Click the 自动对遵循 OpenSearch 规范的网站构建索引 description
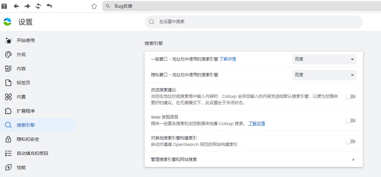 pos(194,145)
